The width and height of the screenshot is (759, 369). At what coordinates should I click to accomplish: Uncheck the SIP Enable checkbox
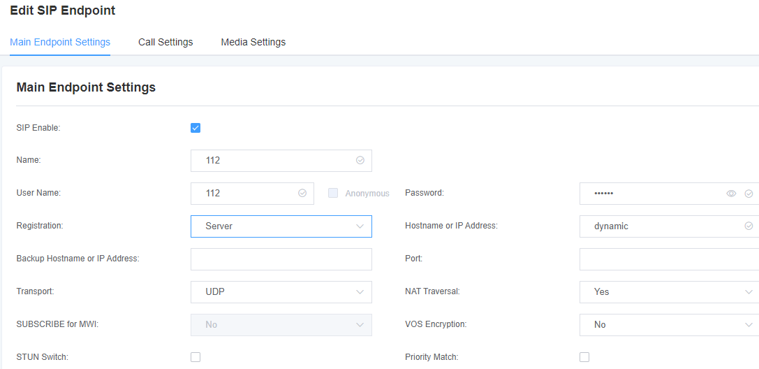(196, 128)
